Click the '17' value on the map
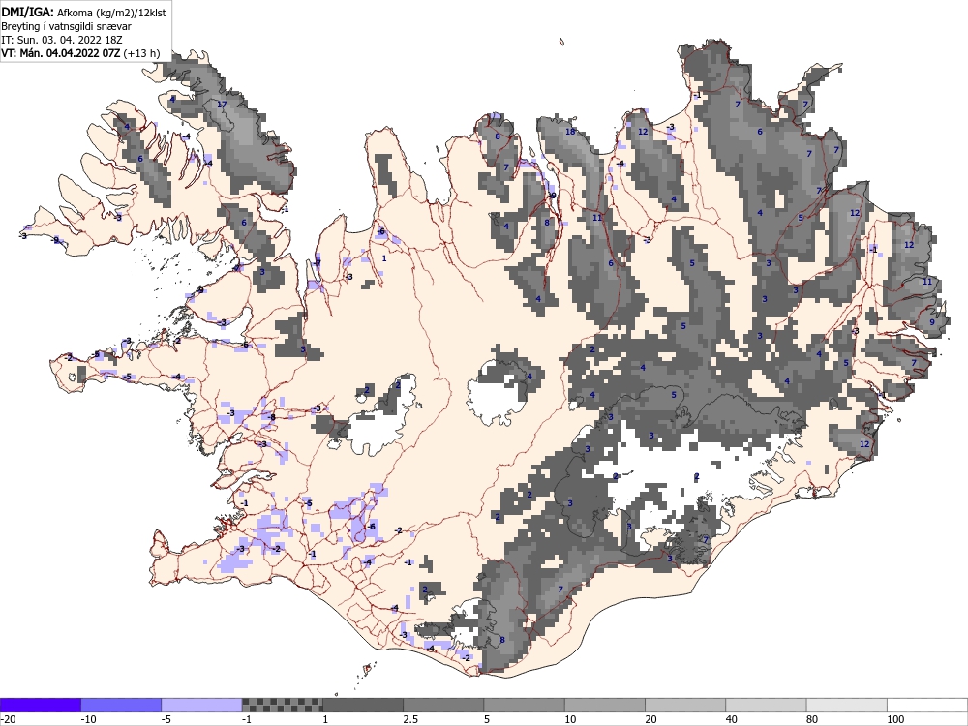Viewport: 968px width, 726px height. (x=223, y=105)
